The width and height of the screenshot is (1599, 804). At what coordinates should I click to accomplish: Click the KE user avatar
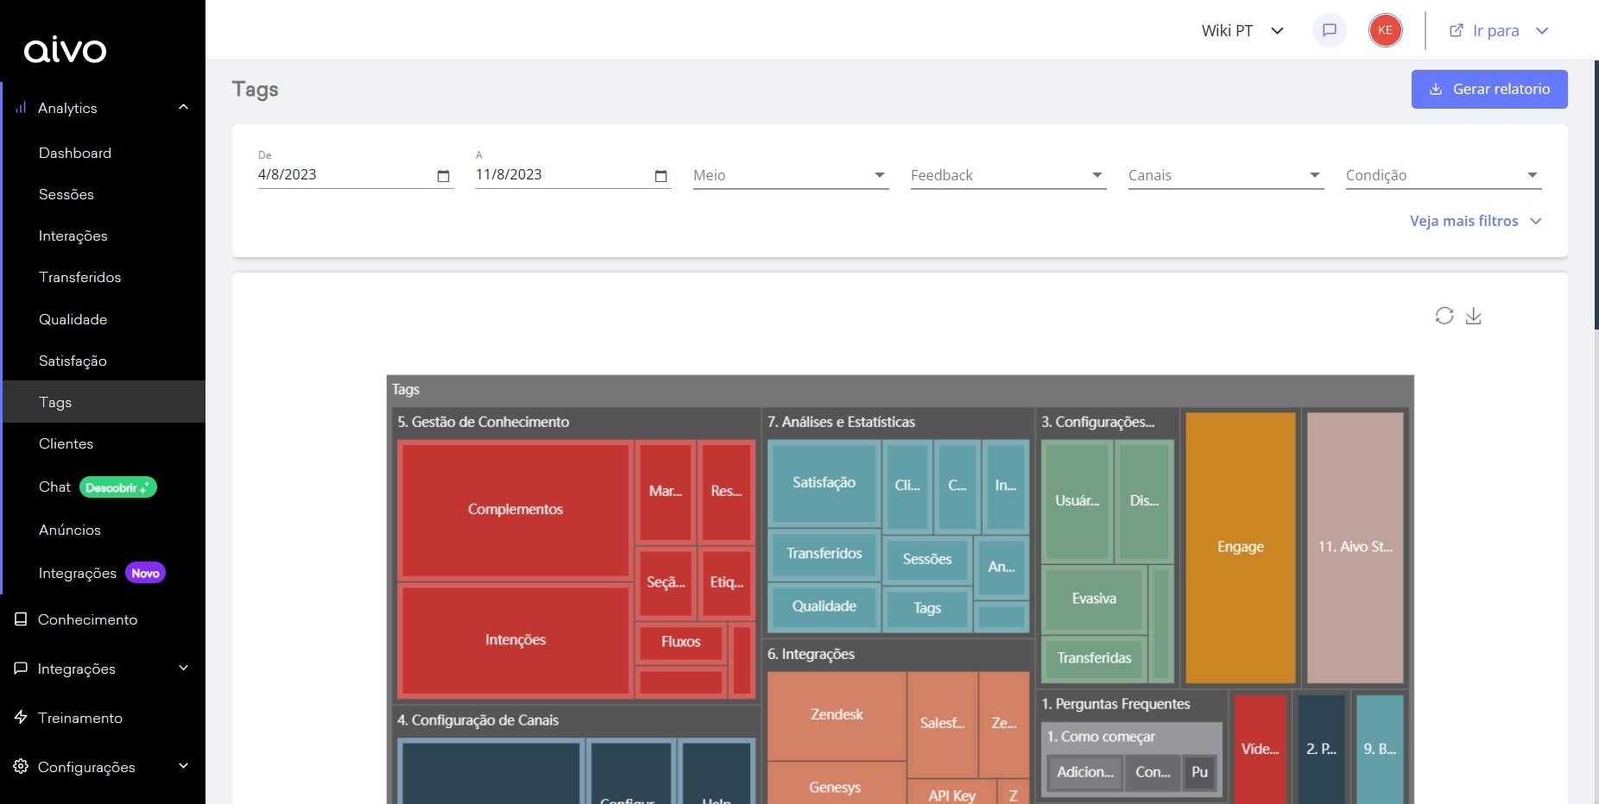1385,30
